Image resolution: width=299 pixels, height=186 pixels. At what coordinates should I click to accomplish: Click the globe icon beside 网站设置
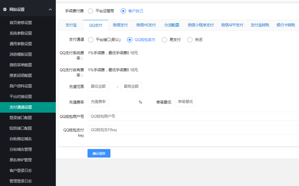(5, 9)
